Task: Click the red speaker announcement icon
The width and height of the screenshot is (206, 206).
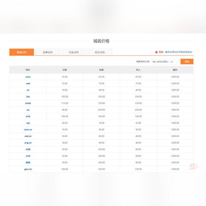Action: click(157, 52)
